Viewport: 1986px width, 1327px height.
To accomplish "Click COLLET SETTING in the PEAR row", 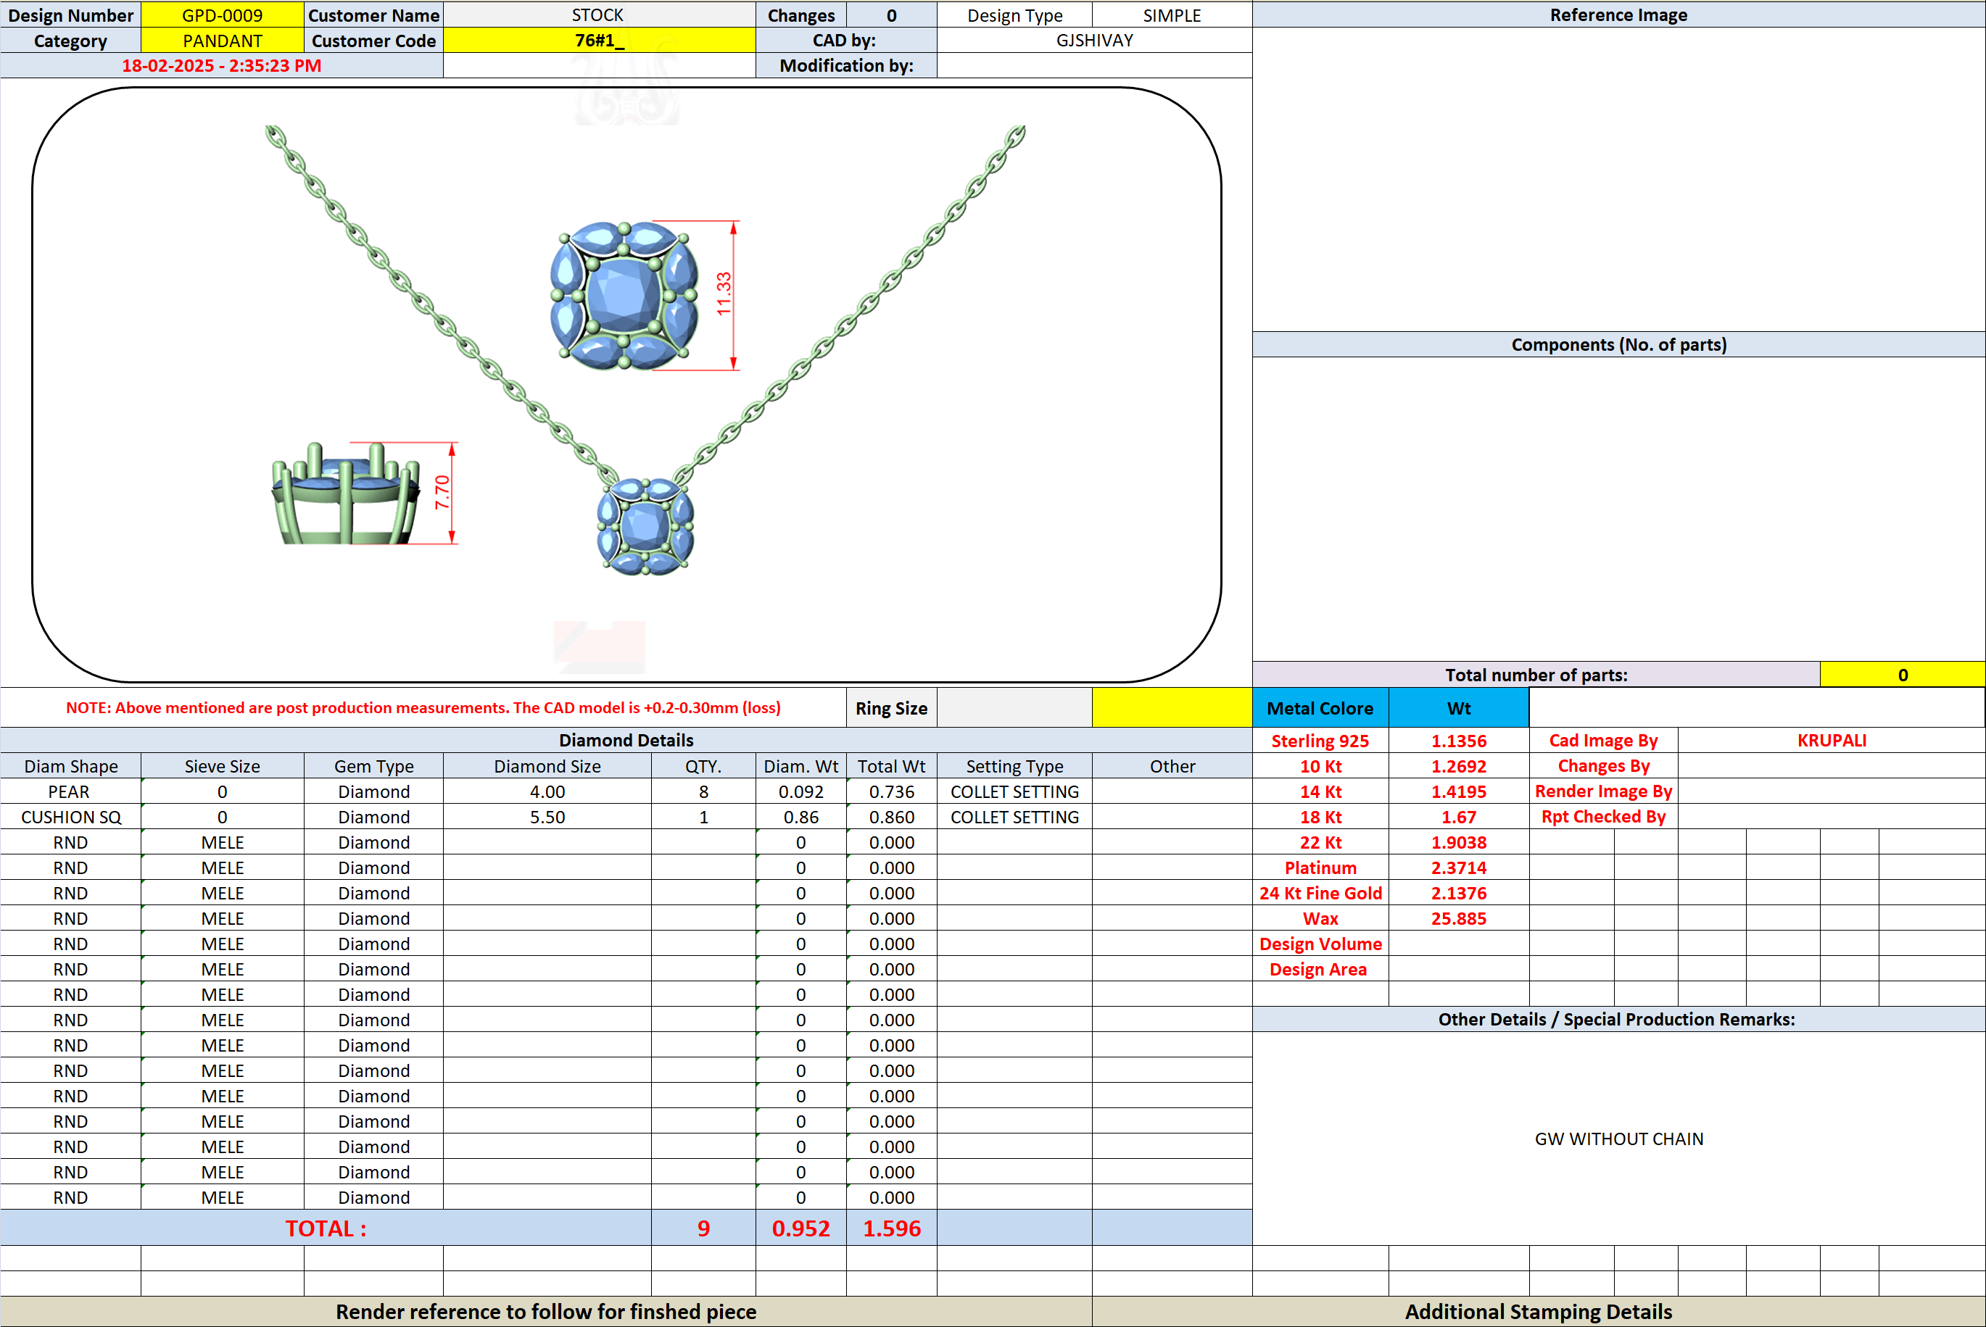I will tap(1014, 791).
